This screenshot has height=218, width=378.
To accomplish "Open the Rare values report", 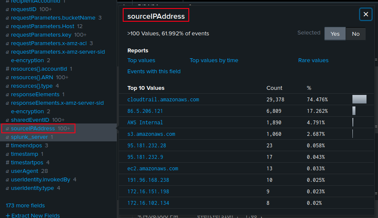I will pyautogui.click(x=313, y=60).
